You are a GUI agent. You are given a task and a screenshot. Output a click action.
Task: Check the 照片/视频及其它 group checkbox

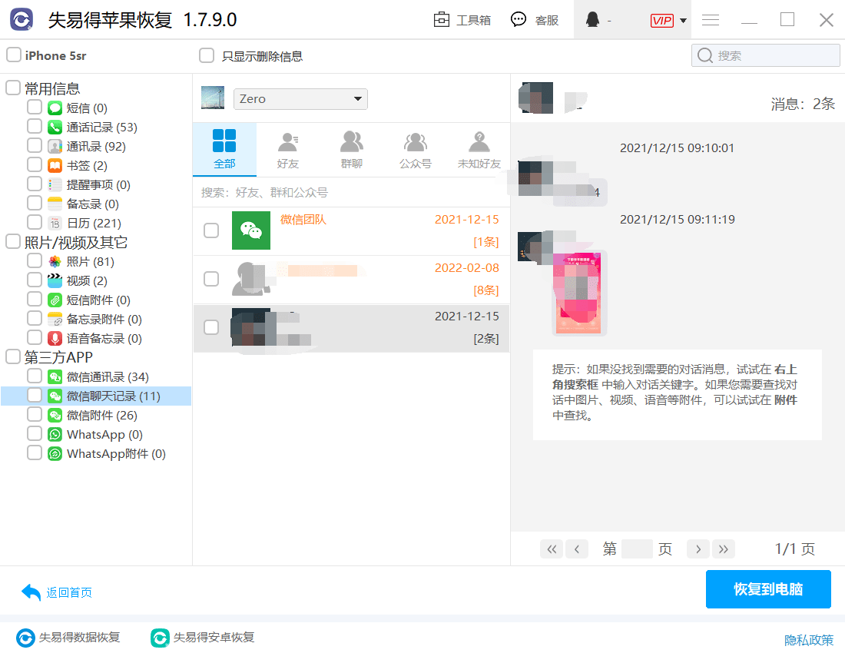pos(13,242)
